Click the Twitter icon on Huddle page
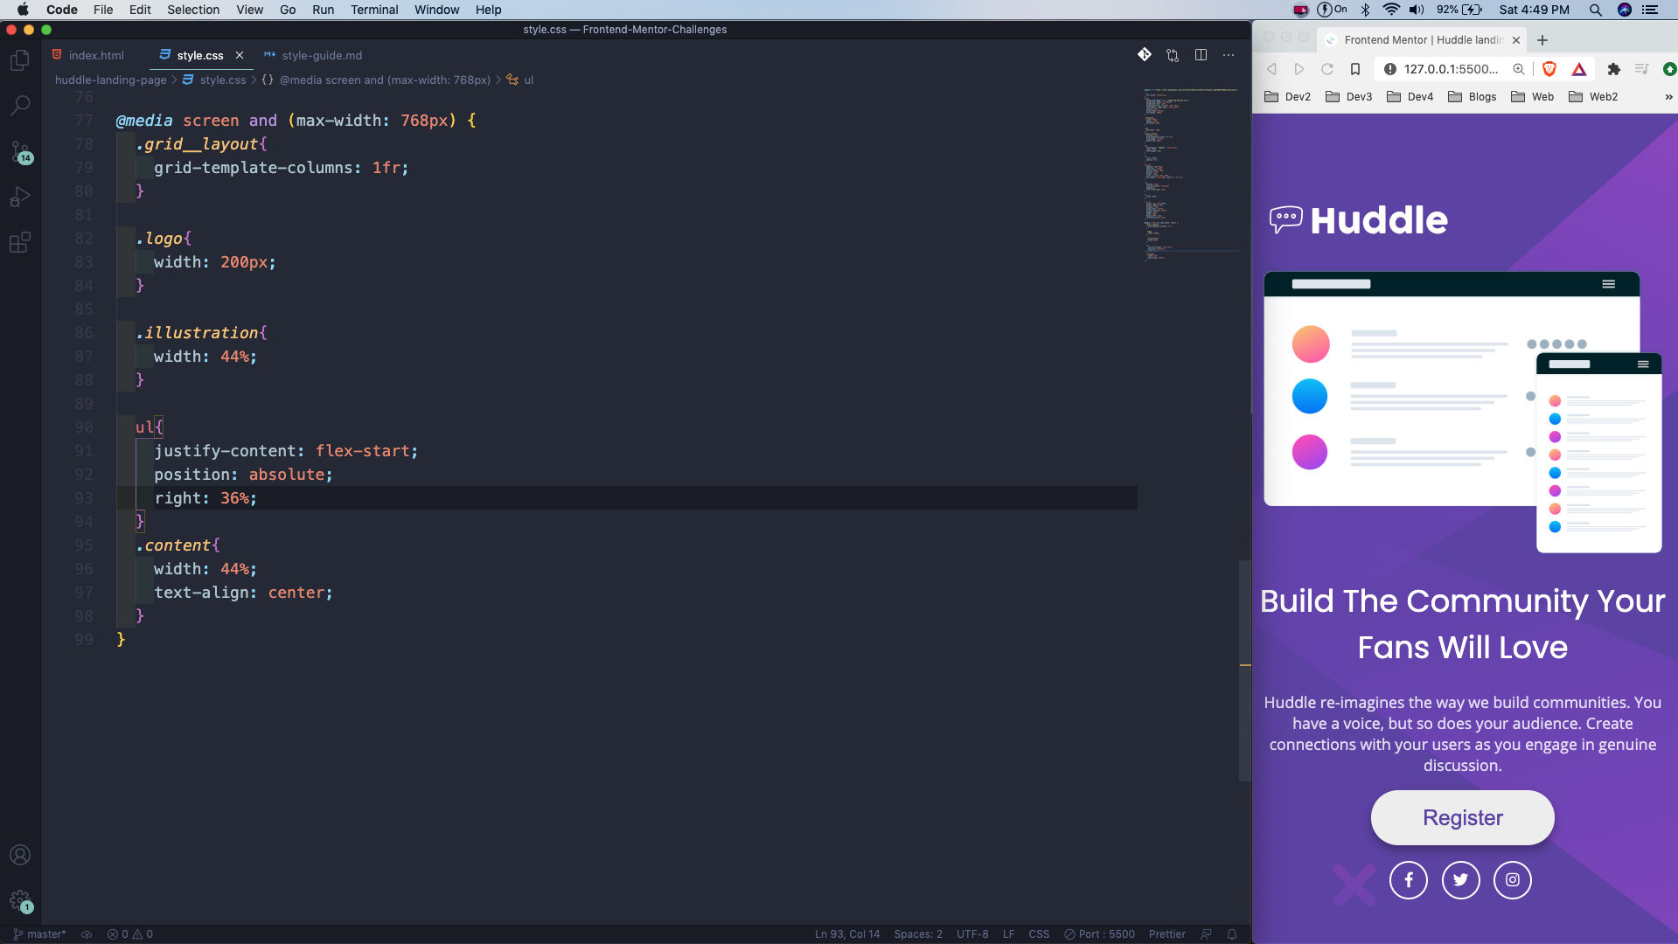Viewport: 1678px width, 944px height. [1460, 880]
